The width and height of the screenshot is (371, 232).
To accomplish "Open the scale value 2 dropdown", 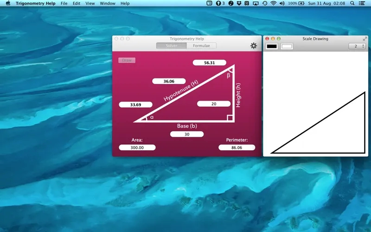I will pyautogui.click(x=357, y=46).
